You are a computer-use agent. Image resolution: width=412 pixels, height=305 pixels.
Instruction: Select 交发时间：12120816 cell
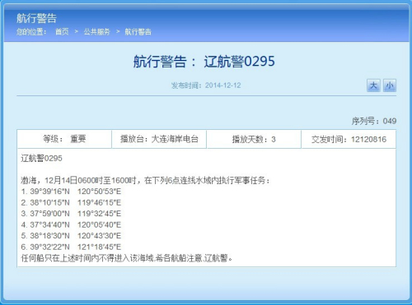click(x=349, y=139)
